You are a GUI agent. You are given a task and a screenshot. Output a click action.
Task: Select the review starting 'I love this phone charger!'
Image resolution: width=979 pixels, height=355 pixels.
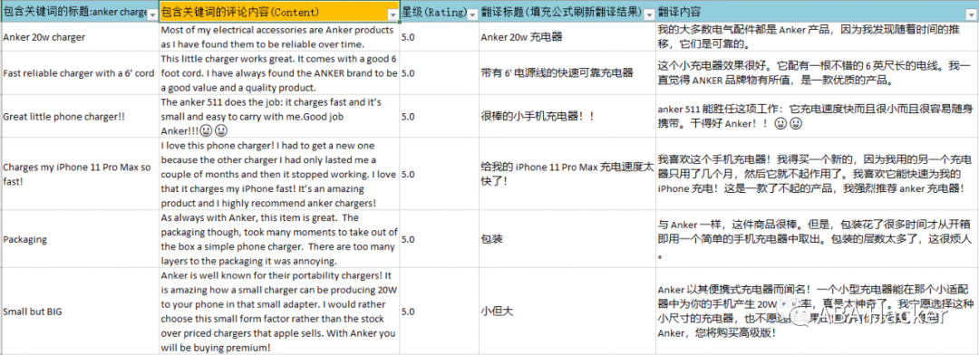(279, 174)
